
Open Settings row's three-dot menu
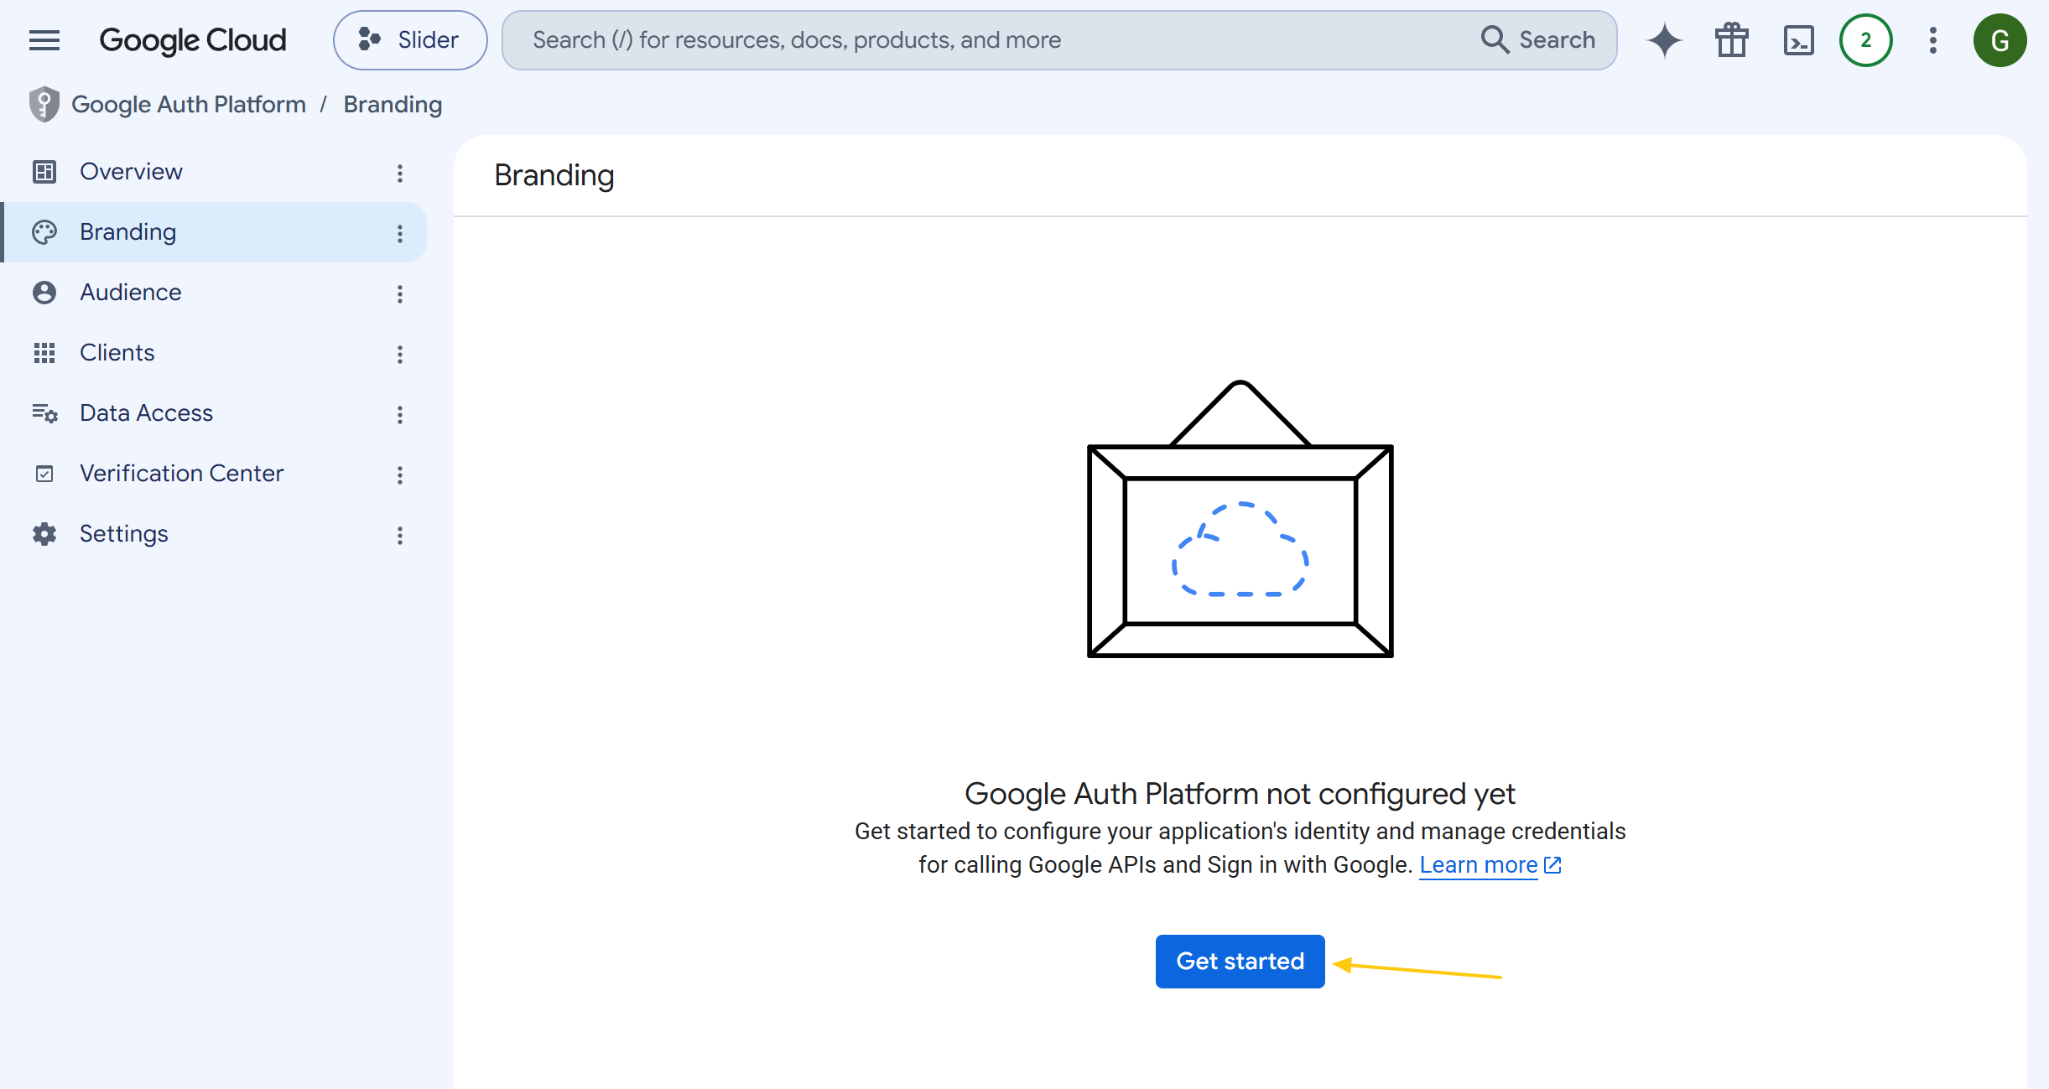tap(400, 535)
